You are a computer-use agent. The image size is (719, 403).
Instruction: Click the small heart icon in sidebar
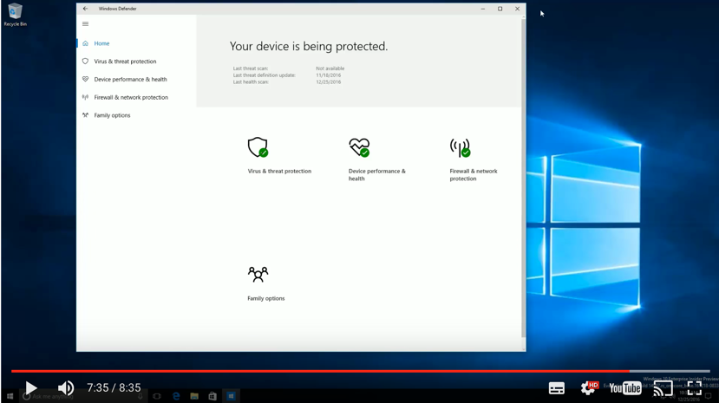coord(85,79)
